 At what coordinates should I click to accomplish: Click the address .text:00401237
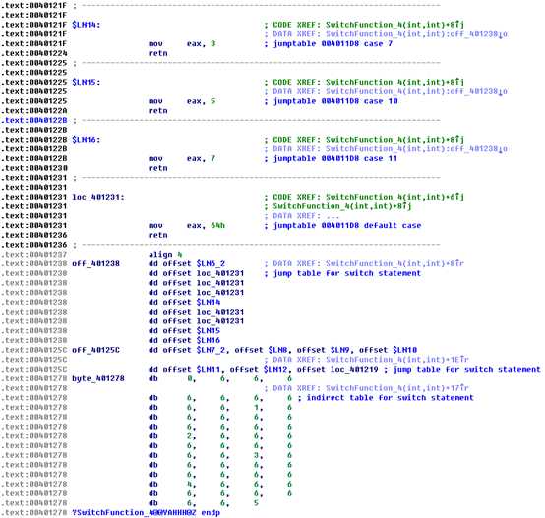pos(34,255)
